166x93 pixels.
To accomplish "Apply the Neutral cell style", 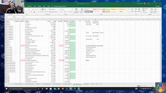I will 115,9.
